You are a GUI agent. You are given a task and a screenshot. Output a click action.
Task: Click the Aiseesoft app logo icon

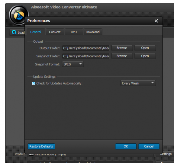(19, 15)
